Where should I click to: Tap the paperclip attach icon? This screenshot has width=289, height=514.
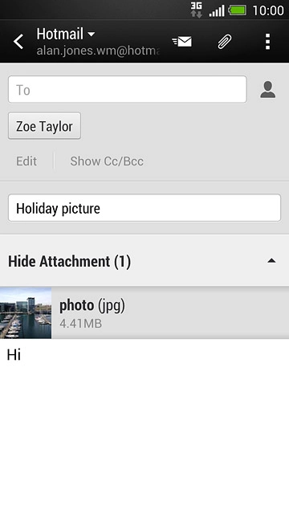pyautogui.click(x=225, y=42)
